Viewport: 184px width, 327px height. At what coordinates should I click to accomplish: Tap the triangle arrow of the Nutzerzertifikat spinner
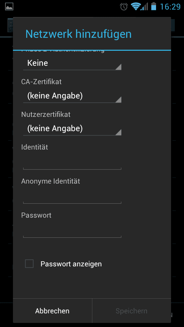(118, 133)
